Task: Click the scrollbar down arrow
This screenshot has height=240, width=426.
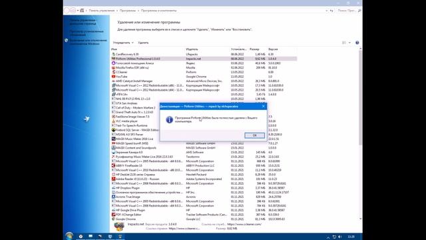Action: coord(360,219)
